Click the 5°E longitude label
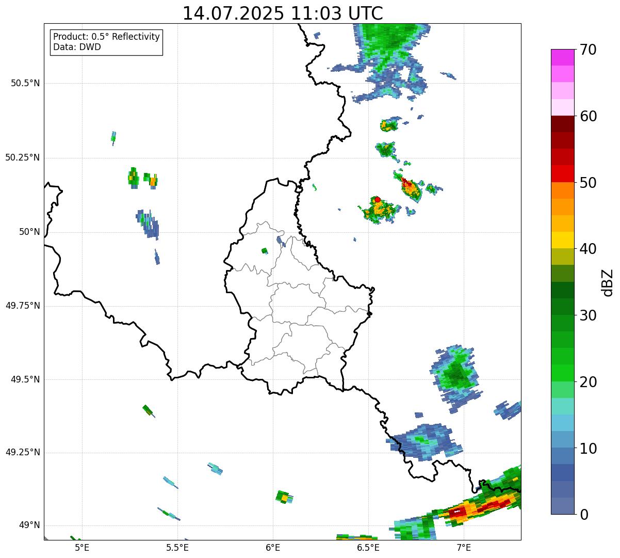The width and height of the screenshot is (620, 558). 82,547
